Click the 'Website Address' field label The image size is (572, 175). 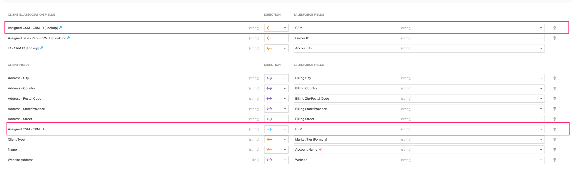click(x=20, y=160)
